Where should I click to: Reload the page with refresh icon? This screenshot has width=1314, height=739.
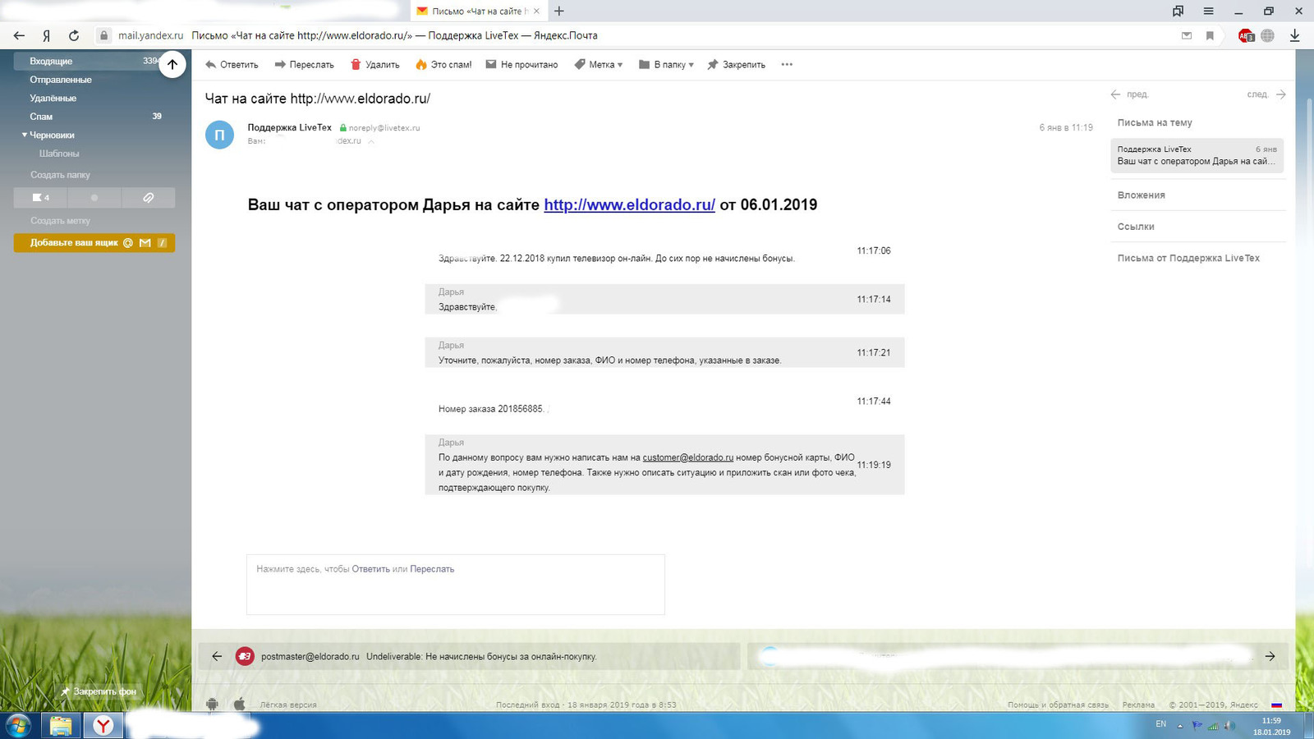click(x=74, y=35)
